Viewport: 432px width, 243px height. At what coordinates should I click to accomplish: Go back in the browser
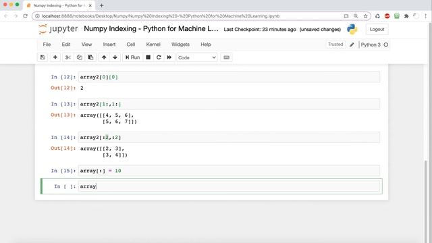tap(6, 16)
